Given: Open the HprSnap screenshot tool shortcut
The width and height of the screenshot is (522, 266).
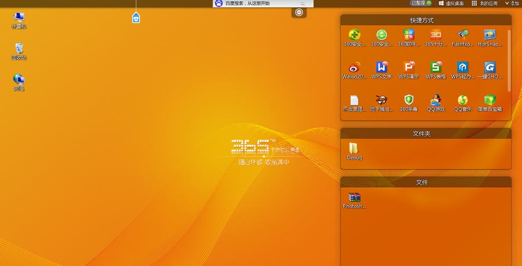Looking at the screenshot, I should tap(490, 38).
